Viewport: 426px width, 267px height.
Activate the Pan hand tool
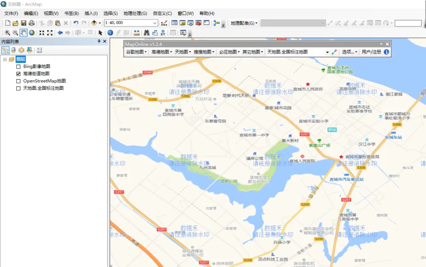pos(23,33)
